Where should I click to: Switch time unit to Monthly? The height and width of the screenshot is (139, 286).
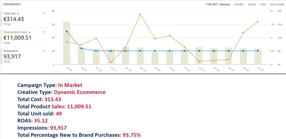click(239, 4)
